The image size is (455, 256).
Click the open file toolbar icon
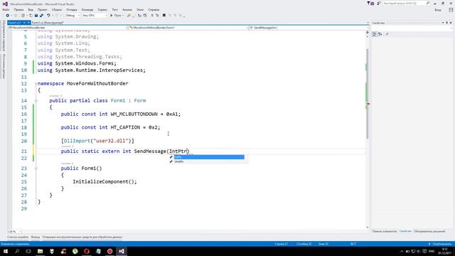point(30,16)
